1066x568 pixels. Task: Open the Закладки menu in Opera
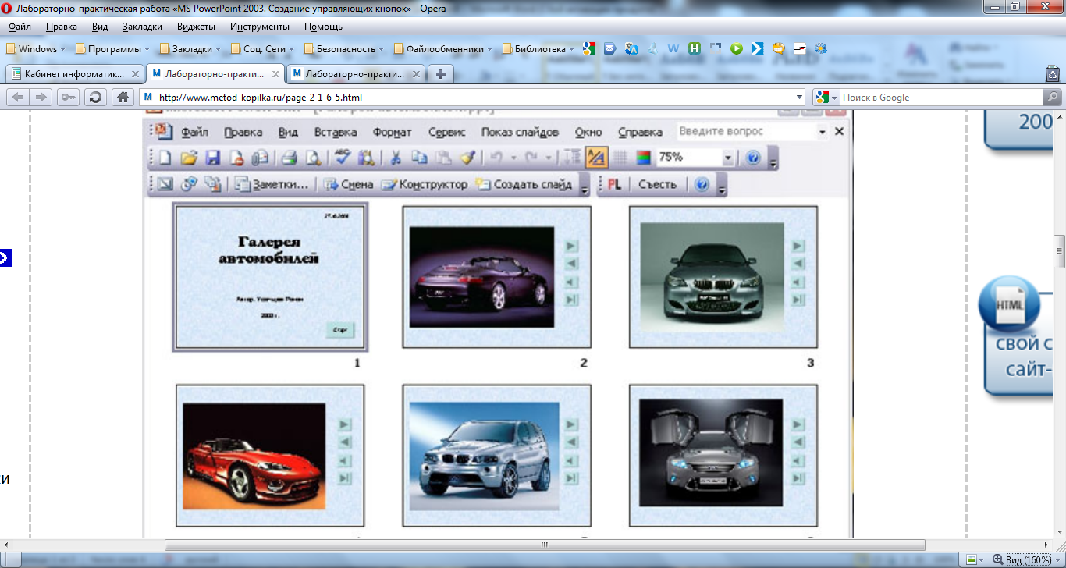tap(142, 27)
